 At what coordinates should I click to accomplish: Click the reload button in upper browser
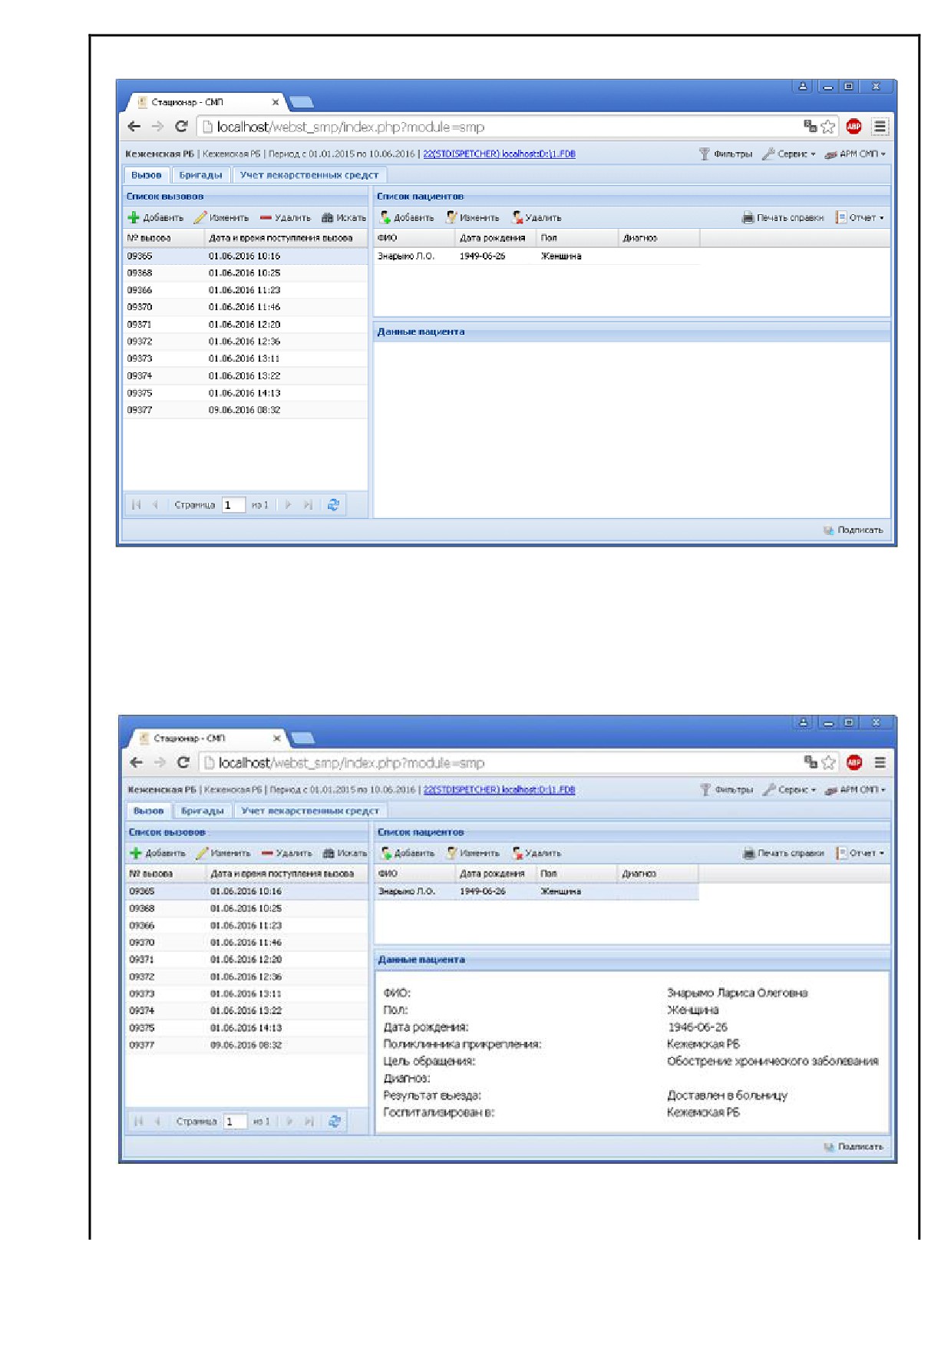[x=181, y=127]
